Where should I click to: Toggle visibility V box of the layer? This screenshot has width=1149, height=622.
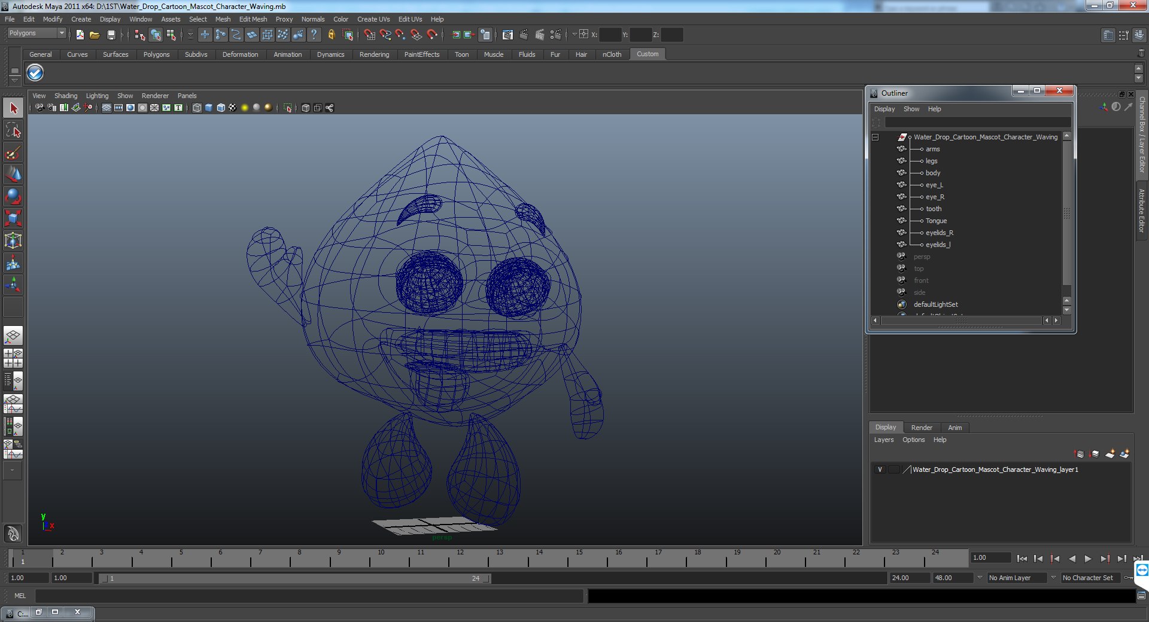point(880,469)
